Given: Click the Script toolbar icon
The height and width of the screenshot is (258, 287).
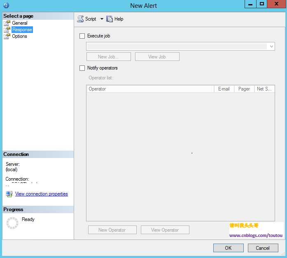Looking at the screenshot, I should click(x=80, y=19).
